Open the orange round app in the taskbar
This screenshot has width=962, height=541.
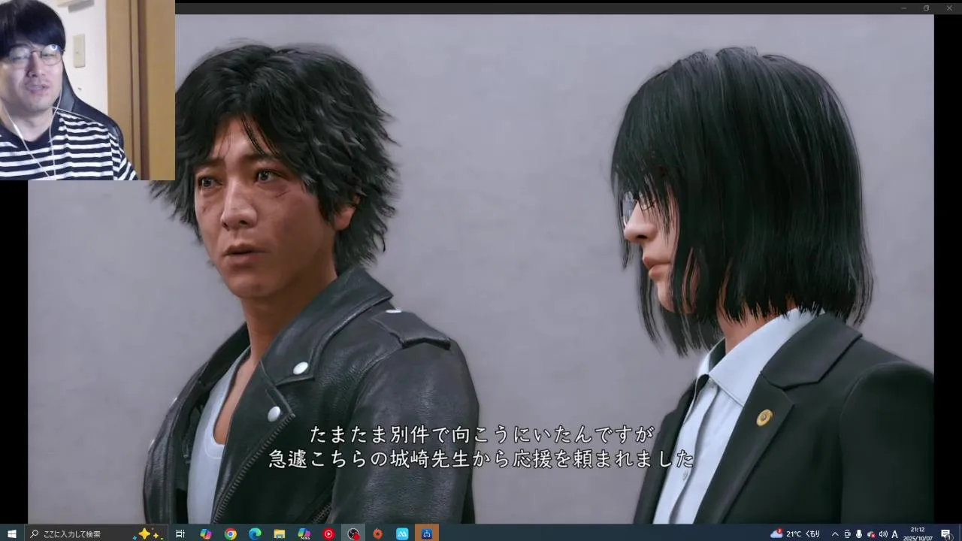point(377,533)
